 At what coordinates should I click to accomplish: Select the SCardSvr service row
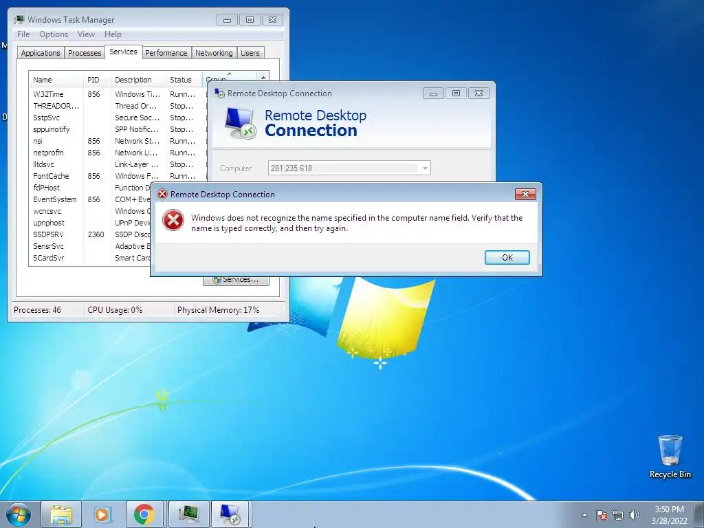click(x=90, y=258)
